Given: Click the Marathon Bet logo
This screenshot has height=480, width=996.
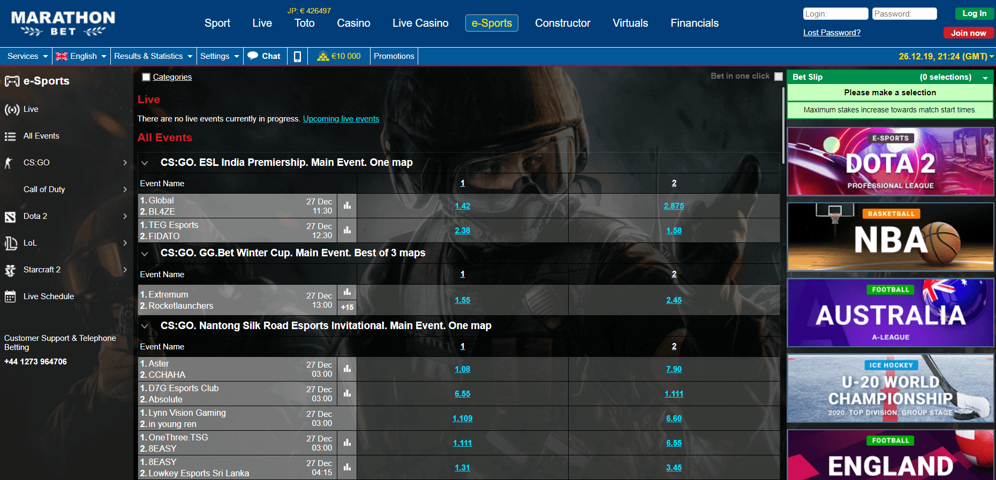Looking at the screenshot, I should point(63,24).
